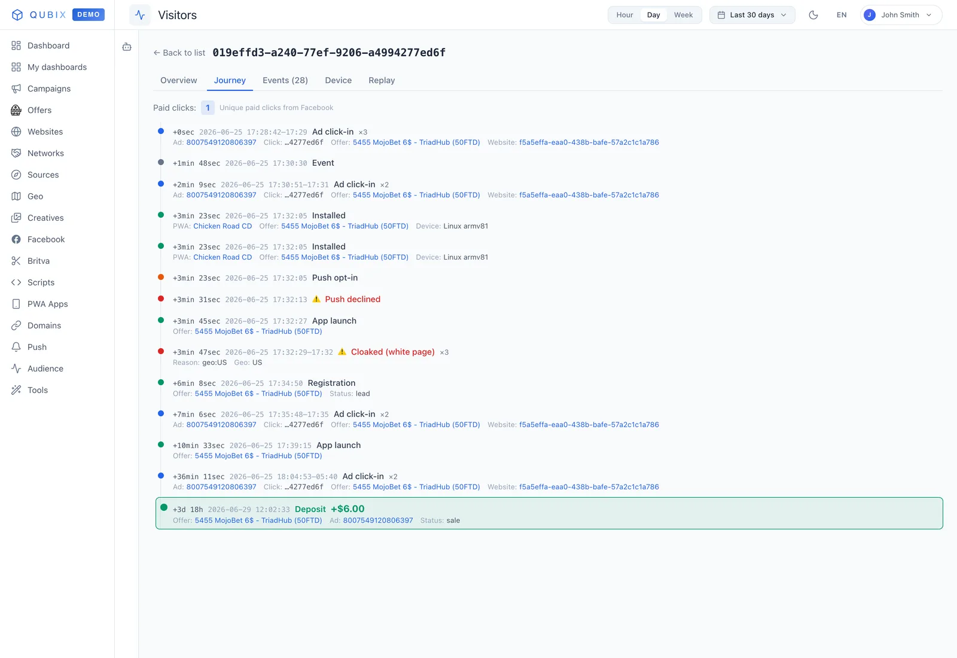
Task: Open the Replay tab
Action: [x=382, y=80]
